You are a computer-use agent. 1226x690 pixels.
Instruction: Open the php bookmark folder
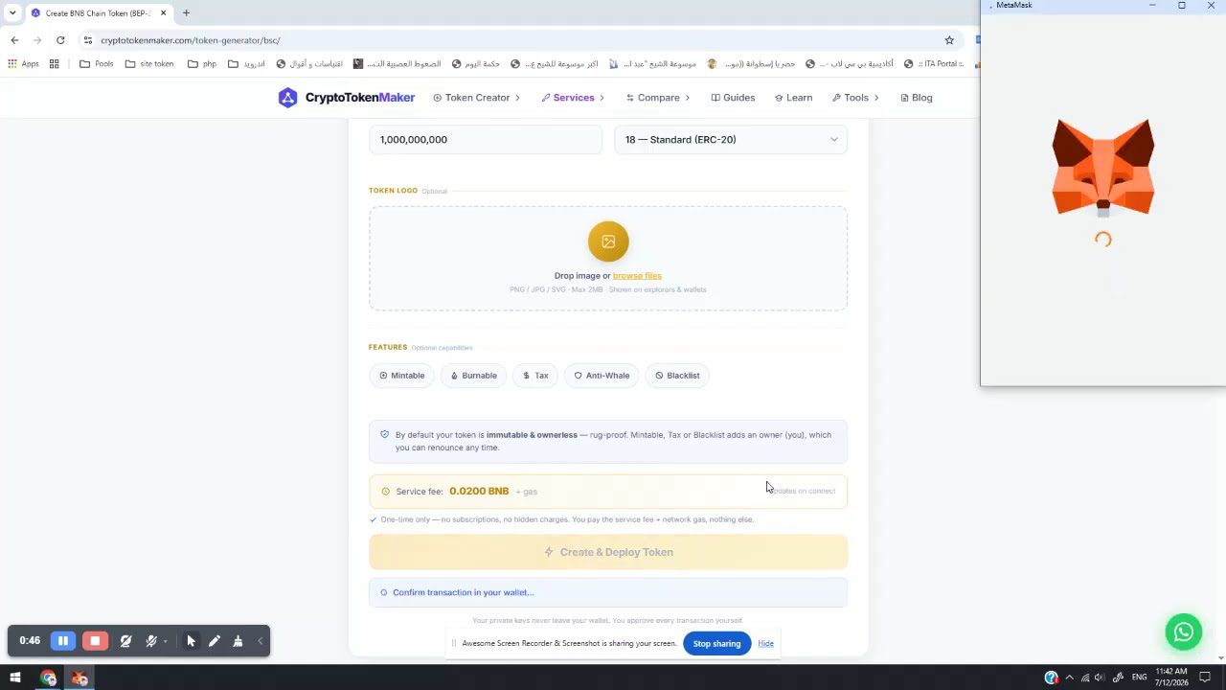click(x=202, y=64)
